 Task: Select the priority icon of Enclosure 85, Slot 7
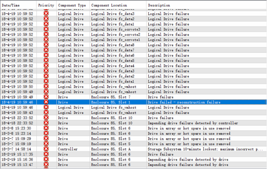pos(46,97)
